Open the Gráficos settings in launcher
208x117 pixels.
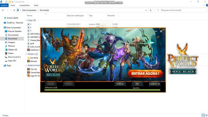(x=120, y=84)
